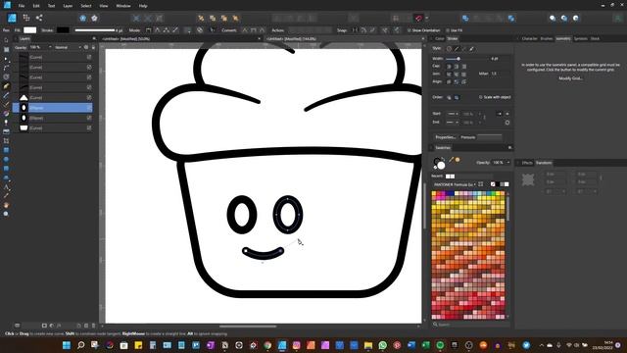The image size is (627, 353).
Task: Select the Ellipse shape tool
Action: tap(6, 159)
